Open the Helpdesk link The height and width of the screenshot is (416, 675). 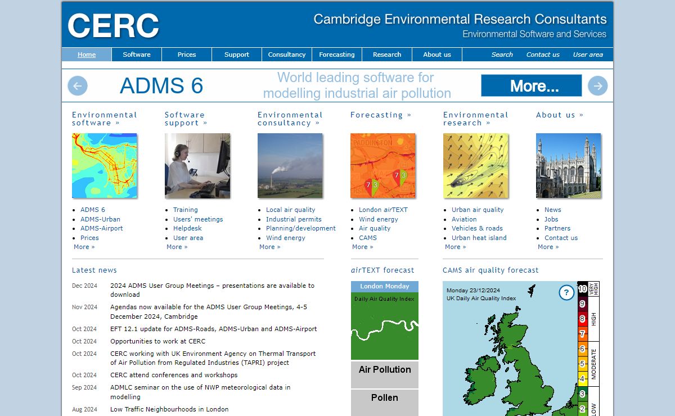coord(187,228)
